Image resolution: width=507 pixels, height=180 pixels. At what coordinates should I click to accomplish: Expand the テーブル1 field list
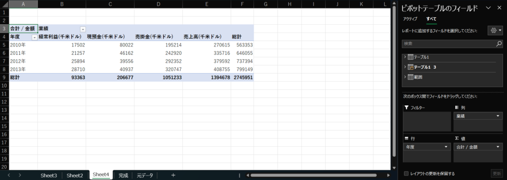click(405, 57)
